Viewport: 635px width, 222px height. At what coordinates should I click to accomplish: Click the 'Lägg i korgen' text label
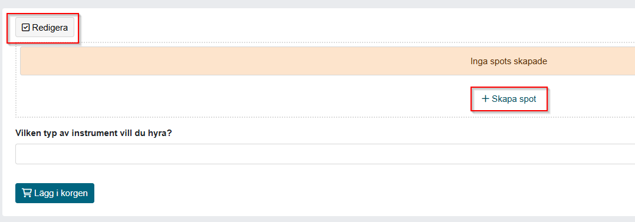(61, 193)
